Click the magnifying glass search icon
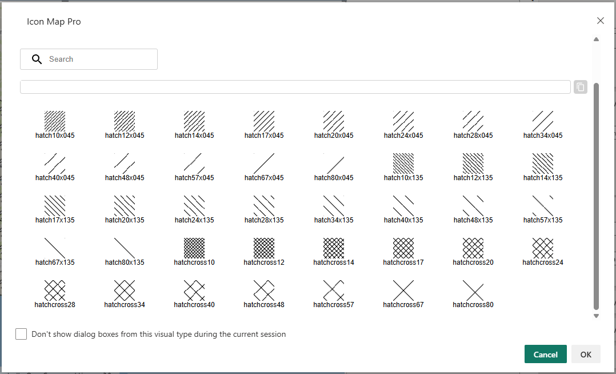616x374 pixels. [x=37, y=59]
